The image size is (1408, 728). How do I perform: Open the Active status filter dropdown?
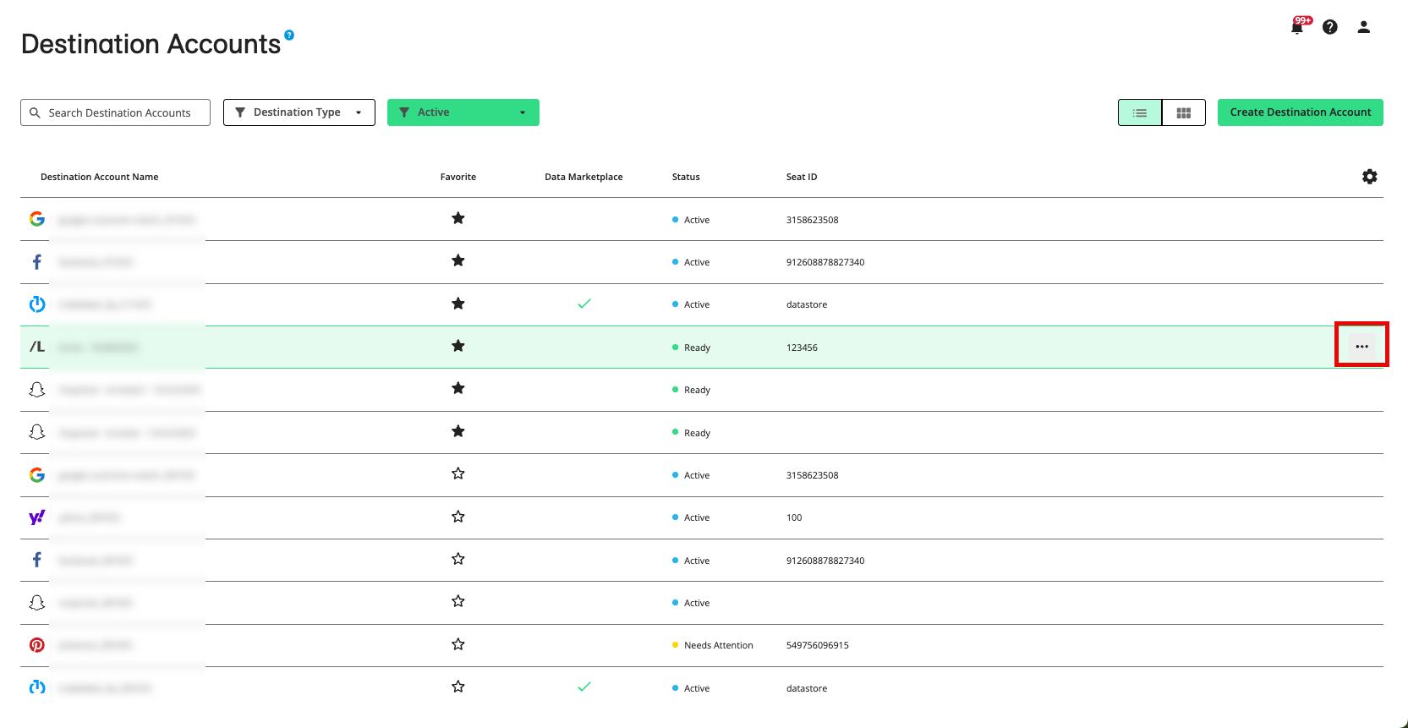(x=463, y=112)
